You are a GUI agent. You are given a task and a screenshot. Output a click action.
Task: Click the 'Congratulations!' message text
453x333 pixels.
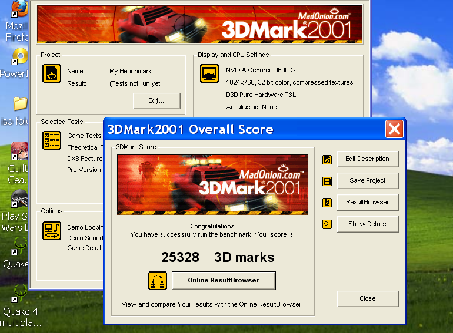pos(213,226)
